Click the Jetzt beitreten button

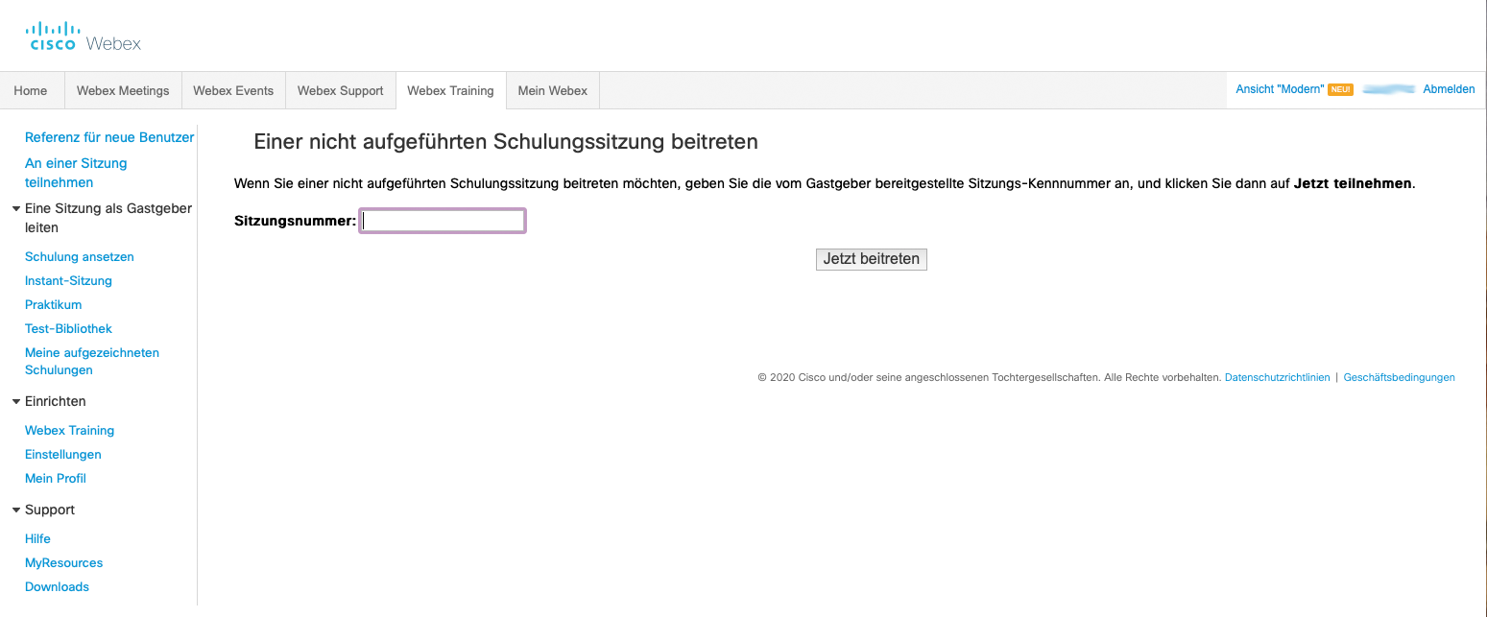coord(872,259)
